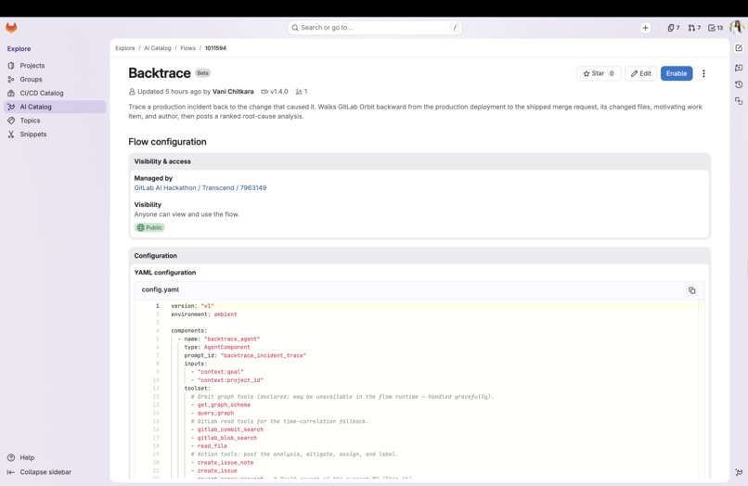Star the Backtrace flow

[x=599, y=73]
